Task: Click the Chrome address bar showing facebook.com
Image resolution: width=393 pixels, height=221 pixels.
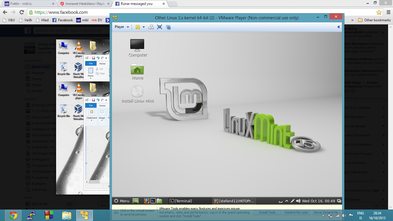Action: coord(201,12)
